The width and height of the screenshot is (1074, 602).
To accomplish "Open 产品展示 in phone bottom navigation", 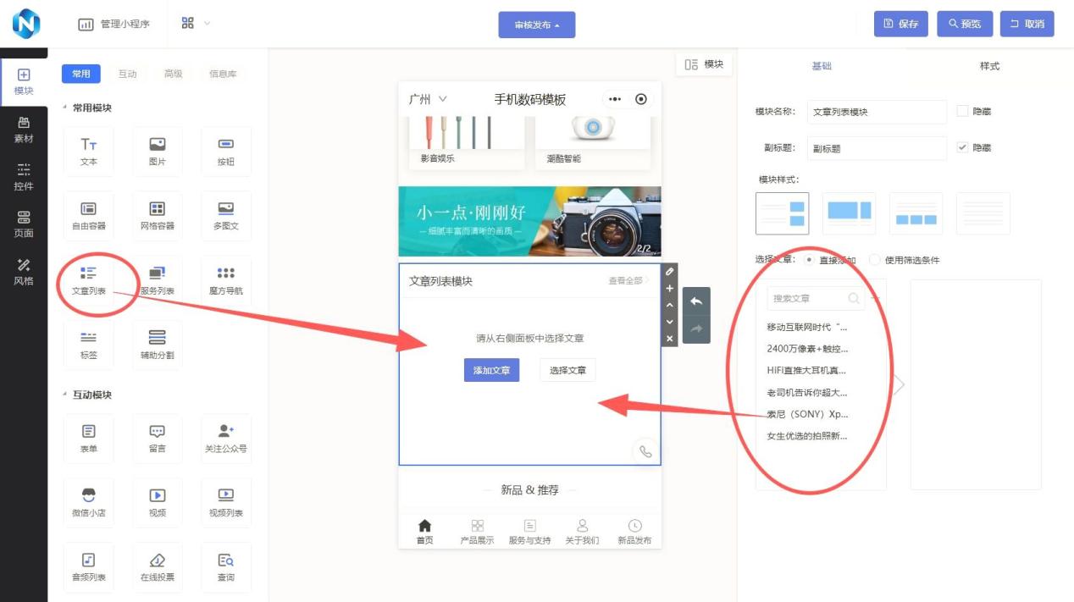I will [x=478, y=533].
